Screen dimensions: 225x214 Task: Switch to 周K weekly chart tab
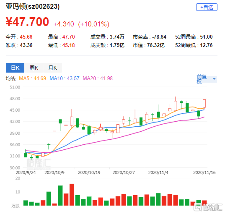click(x=34, y=68)
